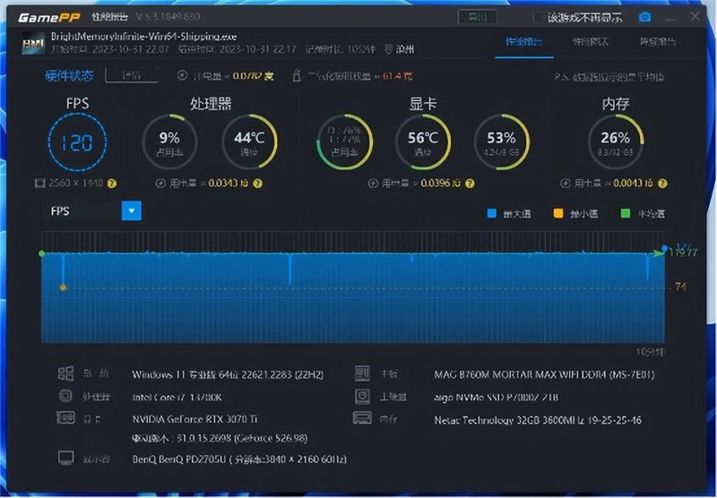This screenshot has width=717, height=498.
Task: Click the orange minimum-value legend swatch
Action: (x=558, y=213)
